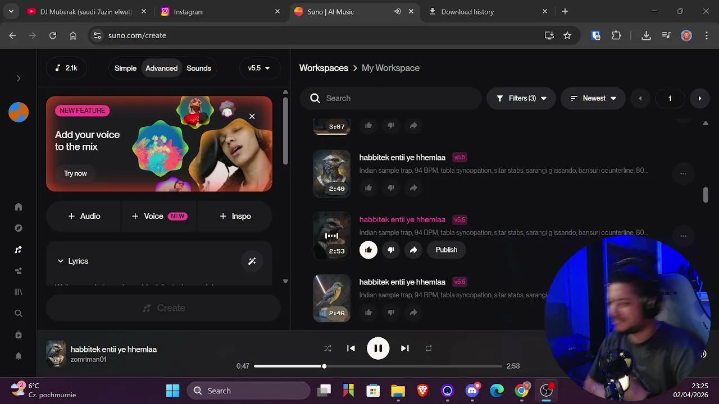The width and height of the screenshot is (719, 404).
Task: Share the 3:07 song
Action: [413, 126]
